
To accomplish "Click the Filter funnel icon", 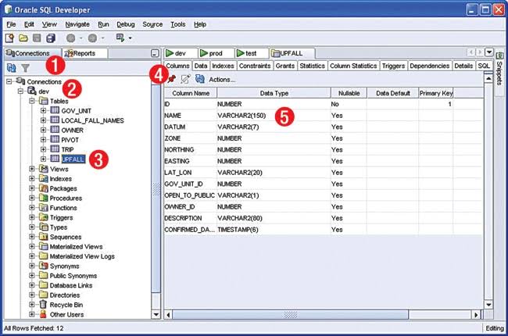I will 25,68.
